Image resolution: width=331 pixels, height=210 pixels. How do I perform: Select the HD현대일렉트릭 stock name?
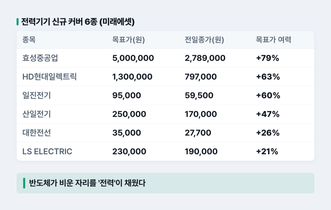[49, 77]
